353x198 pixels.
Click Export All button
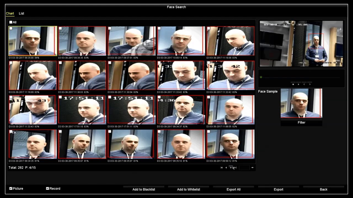click(234, 189)
